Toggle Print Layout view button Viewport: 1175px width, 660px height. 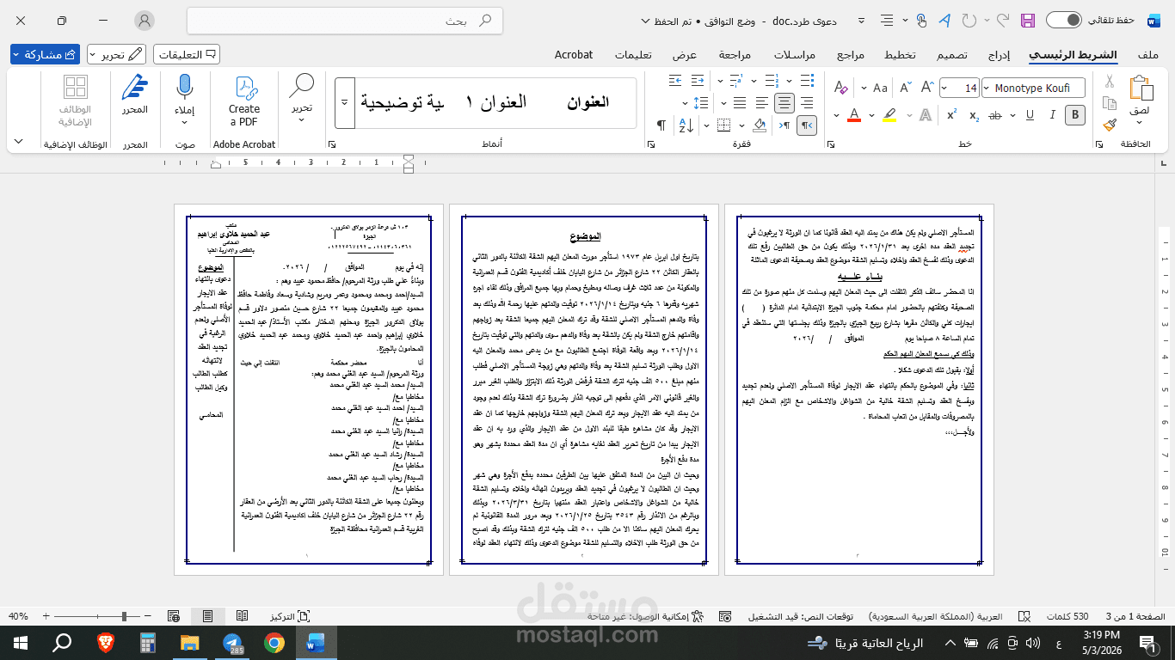(x=207, y=616)
